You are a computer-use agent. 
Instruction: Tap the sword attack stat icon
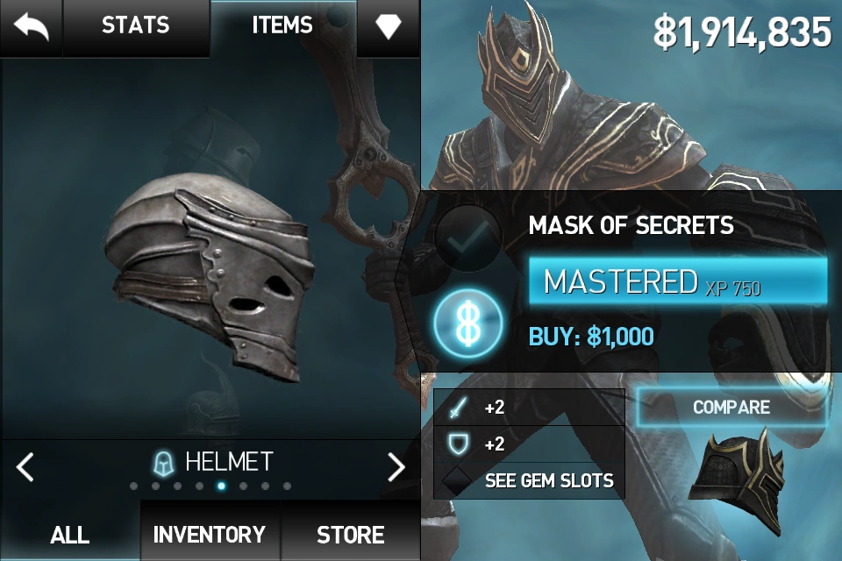(456, 408)
